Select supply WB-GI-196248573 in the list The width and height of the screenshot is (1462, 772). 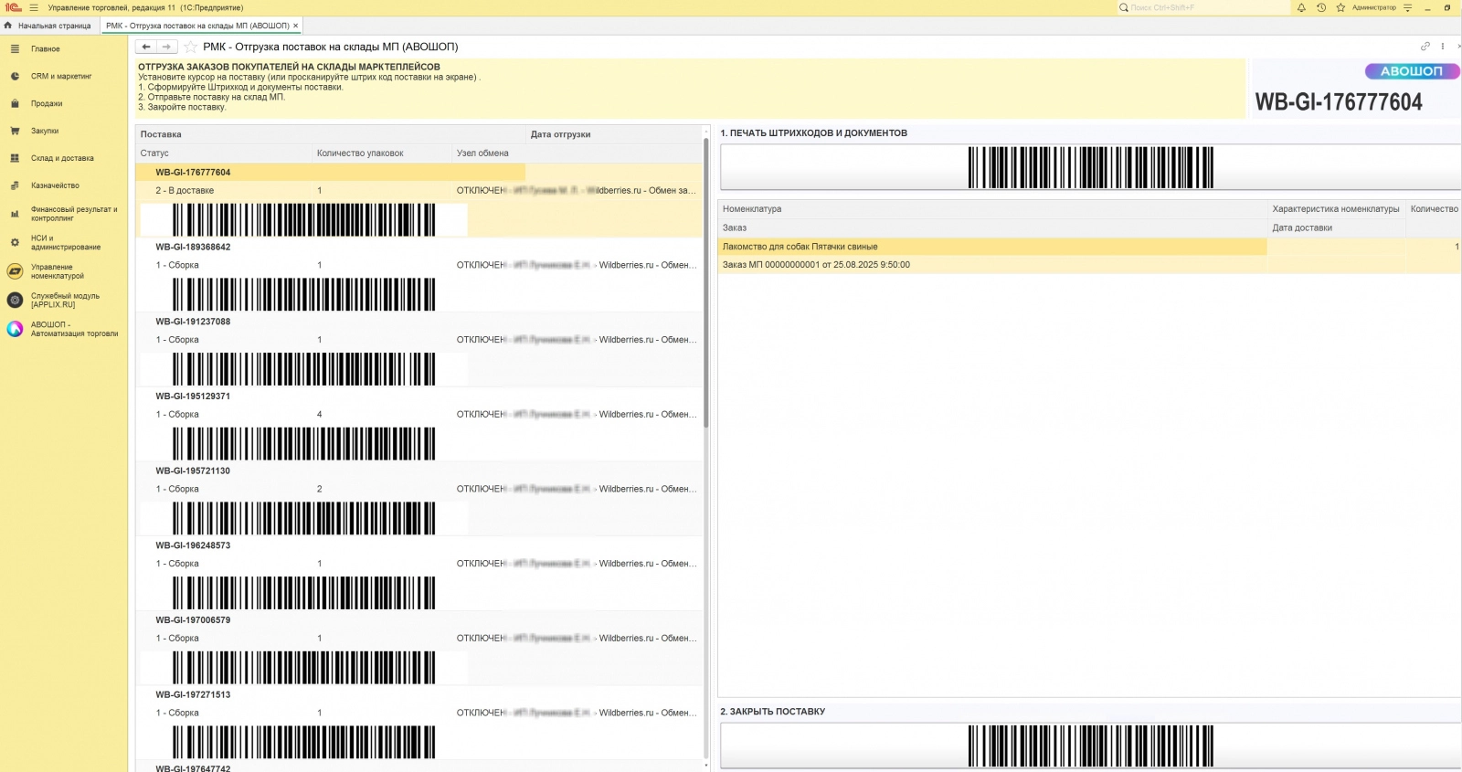click(193, 545)
